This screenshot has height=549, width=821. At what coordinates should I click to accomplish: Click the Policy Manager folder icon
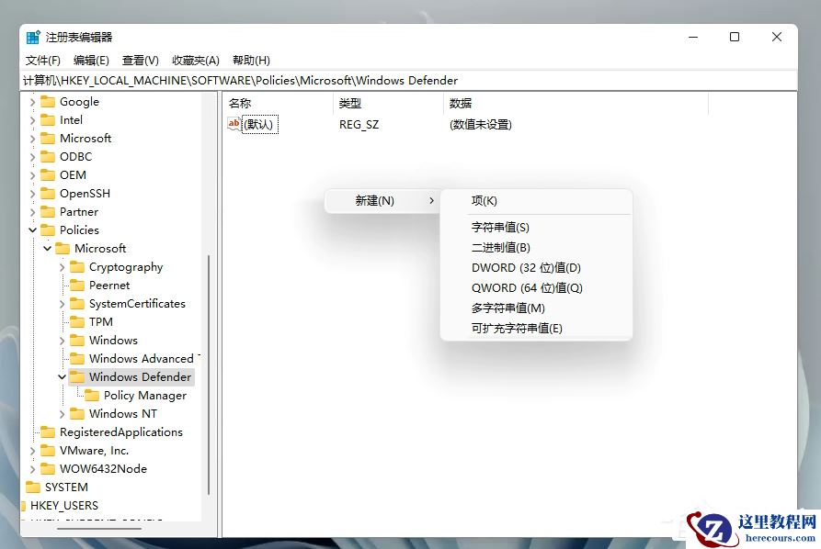click(92, 395)
